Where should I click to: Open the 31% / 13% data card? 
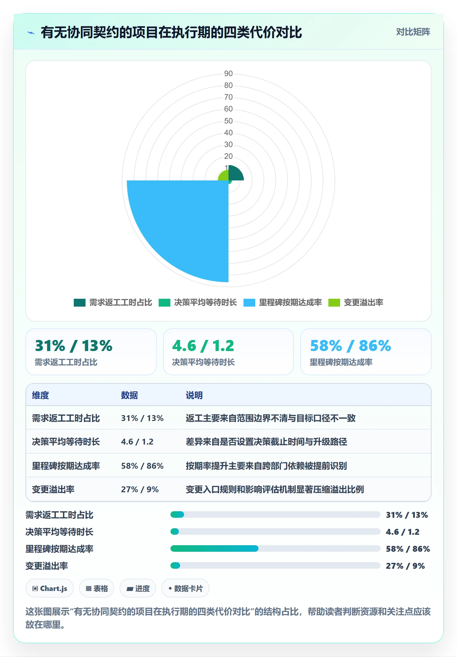[x=91, y=352]
